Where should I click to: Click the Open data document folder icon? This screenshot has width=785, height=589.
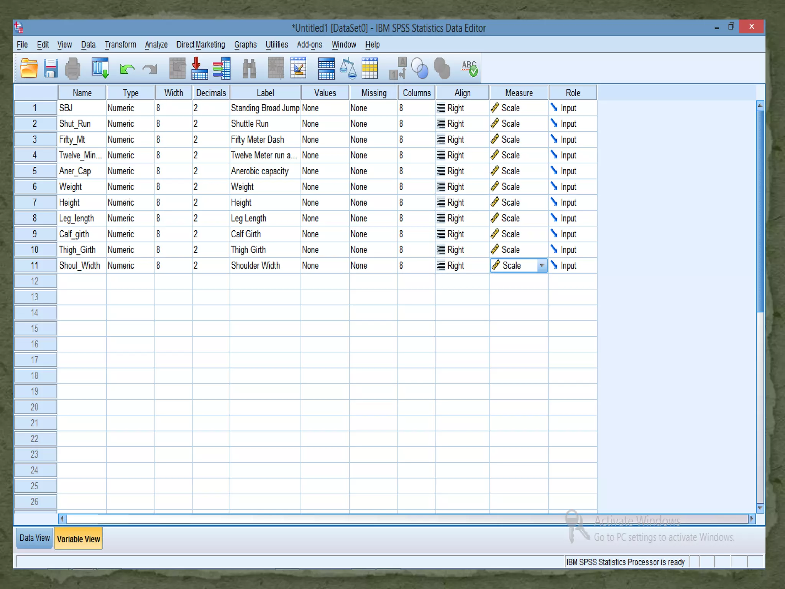[29, 69]
